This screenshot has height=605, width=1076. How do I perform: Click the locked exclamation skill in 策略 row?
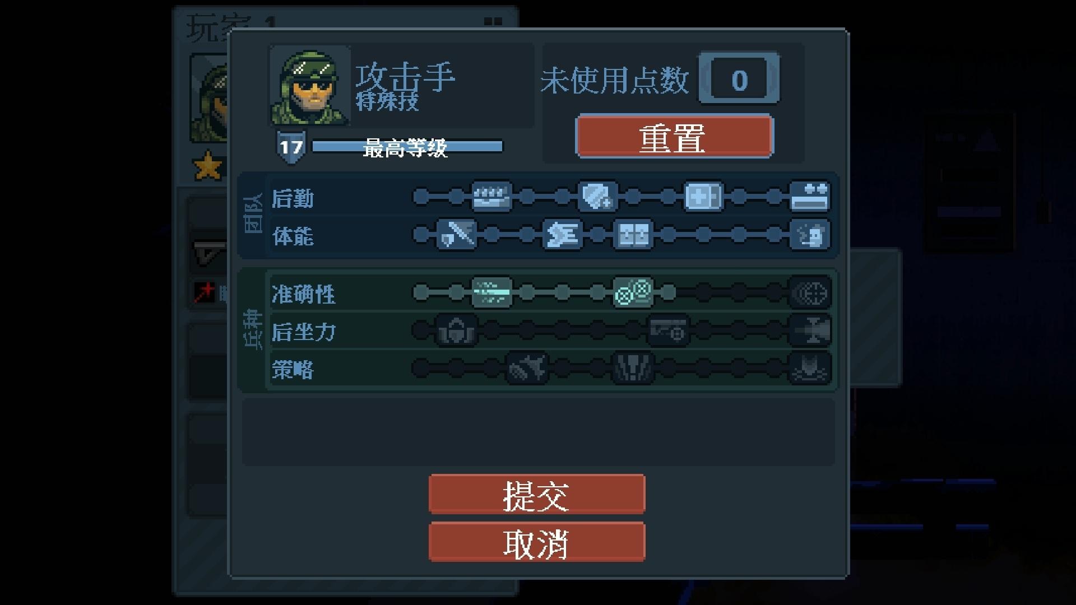point(633,369)
